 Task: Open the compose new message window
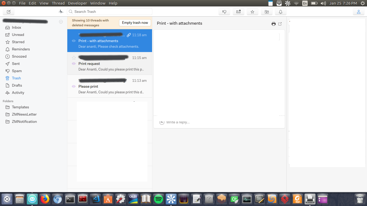[x=8, y=12]
